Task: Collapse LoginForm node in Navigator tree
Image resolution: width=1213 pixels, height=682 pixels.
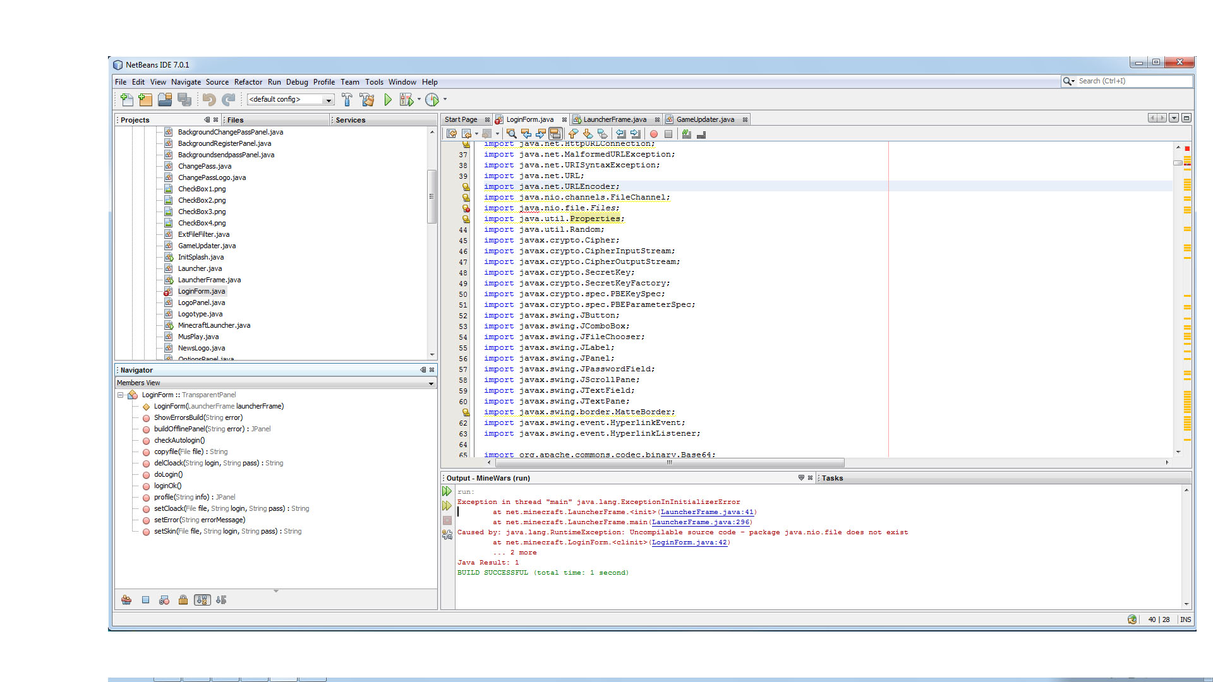Action: coord(120,395)
